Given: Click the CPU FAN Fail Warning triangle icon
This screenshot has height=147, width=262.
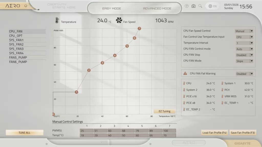Looking at the screenshot, I should click(185, 73).
